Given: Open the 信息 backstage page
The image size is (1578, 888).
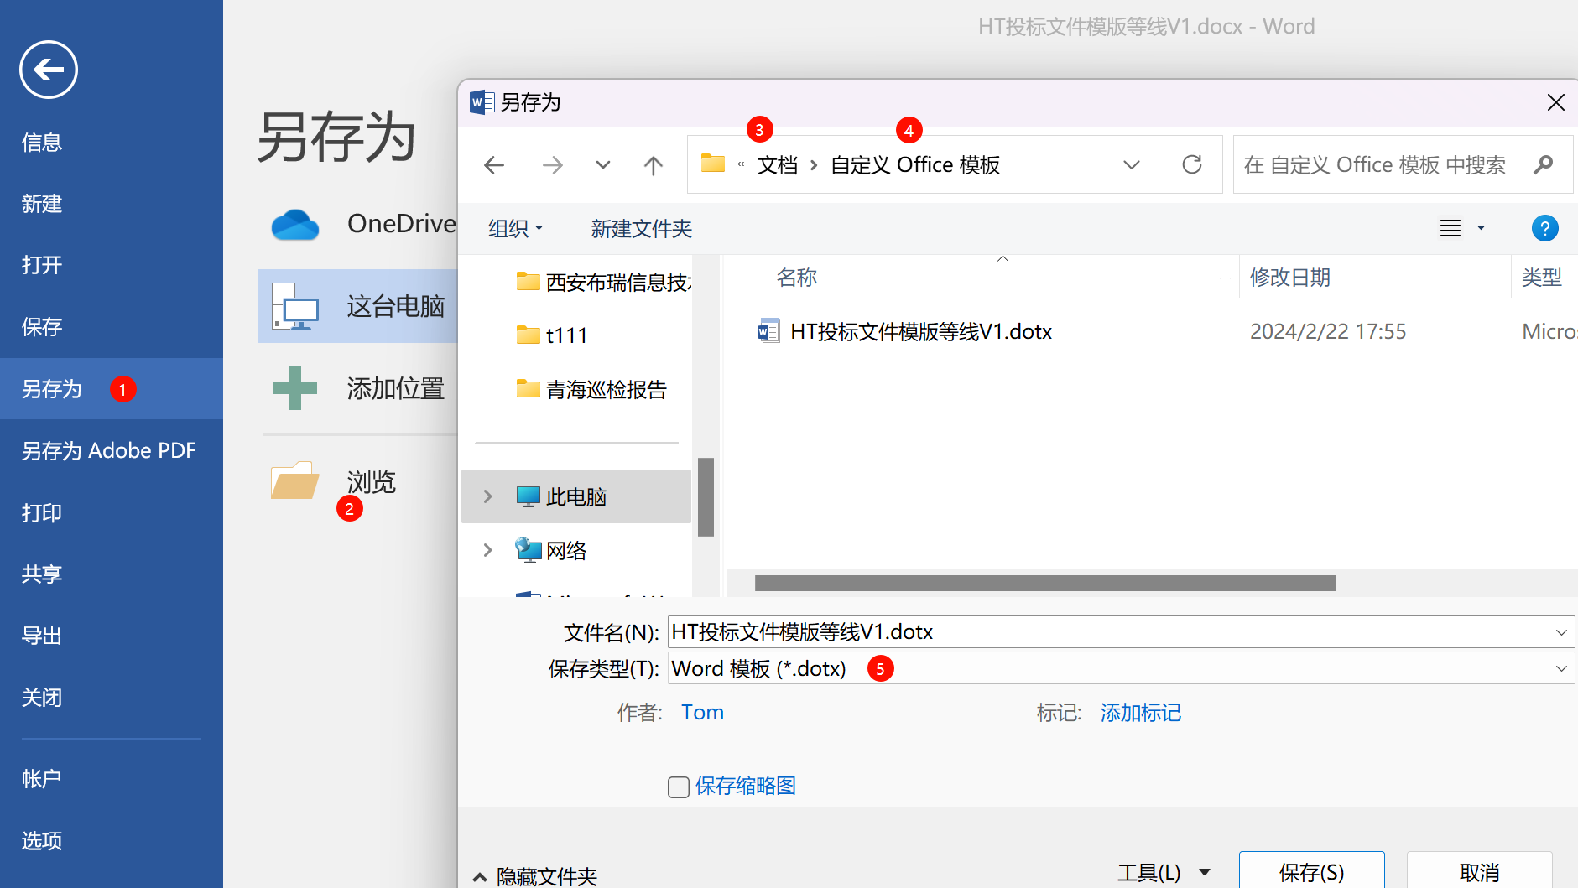Looking at the screenshot, I should (x=42, y=143).
